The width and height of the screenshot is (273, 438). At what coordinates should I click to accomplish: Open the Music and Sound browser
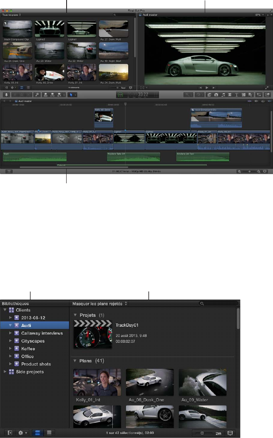(223, 95)
